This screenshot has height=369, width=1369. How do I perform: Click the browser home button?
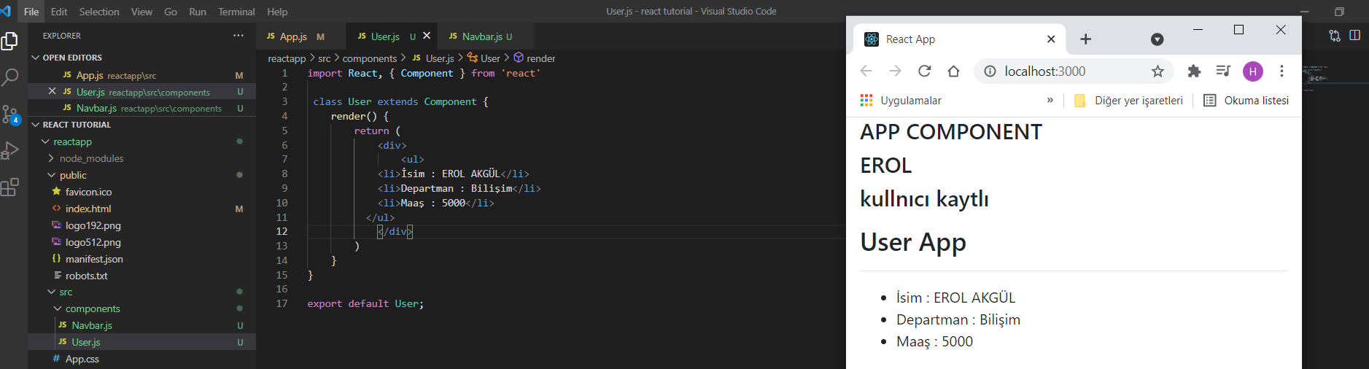coord(953,71)
